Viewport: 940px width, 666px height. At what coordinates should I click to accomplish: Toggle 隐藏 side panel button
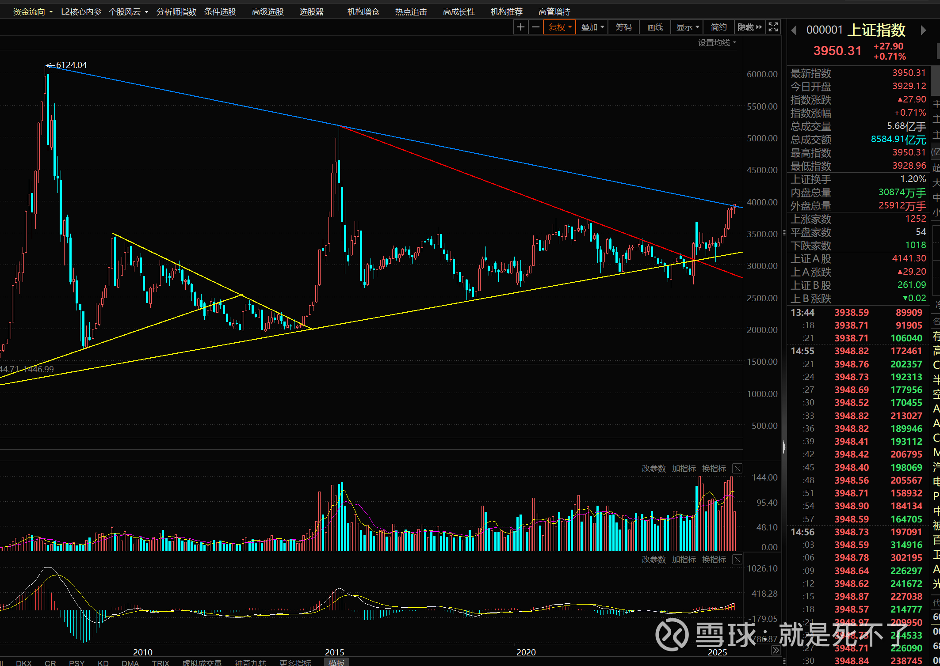coord(750,27)
